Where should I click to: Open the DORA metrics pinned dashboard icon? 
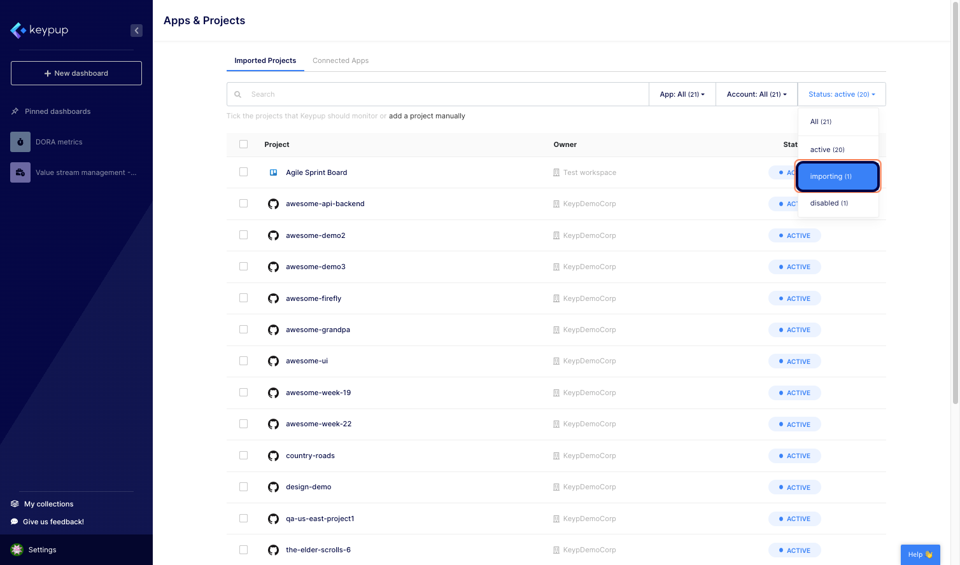[x=20, y=141]
